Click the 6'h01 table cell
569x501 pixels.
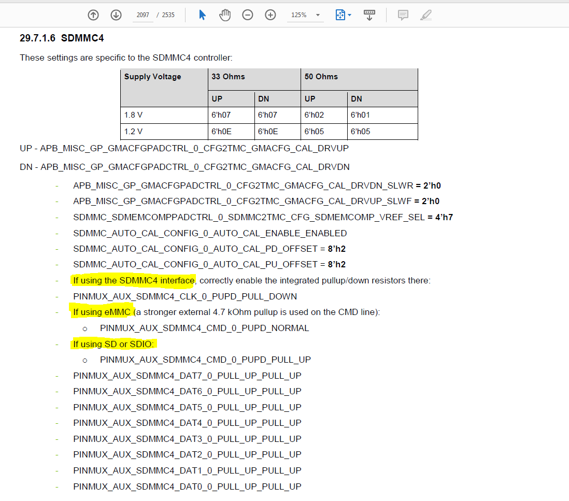coord(382,115)
